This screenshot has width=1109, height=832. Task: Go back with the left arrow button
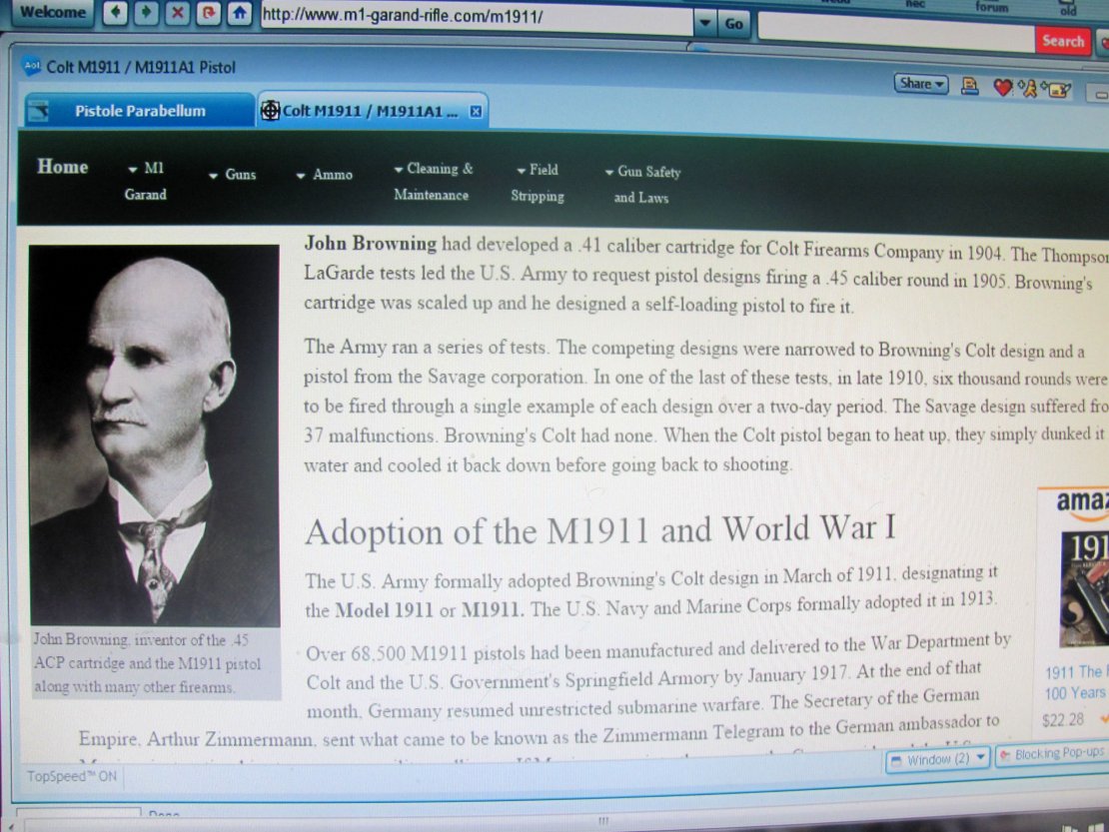pos(115,12)
